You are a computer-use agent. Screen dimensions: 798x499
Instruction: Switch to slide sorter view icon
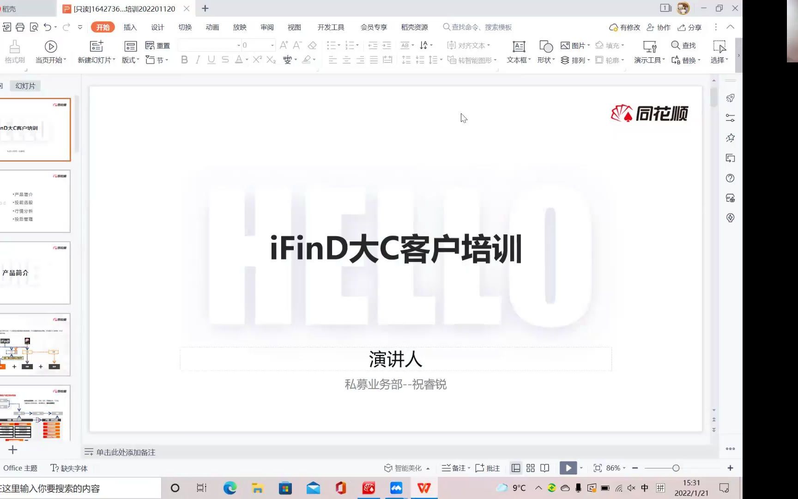click(531, 468)
